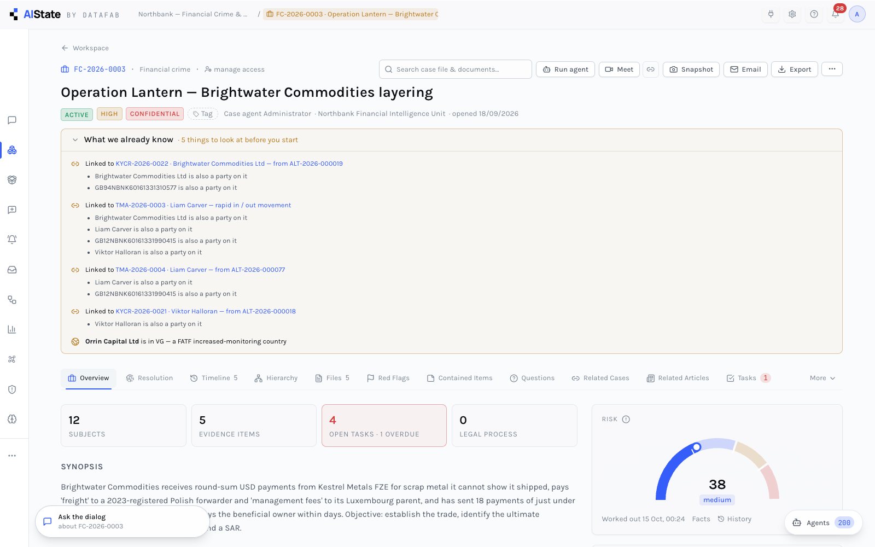875x547 pixels.
Task: Open the Tasks tab
Action: 748,378
